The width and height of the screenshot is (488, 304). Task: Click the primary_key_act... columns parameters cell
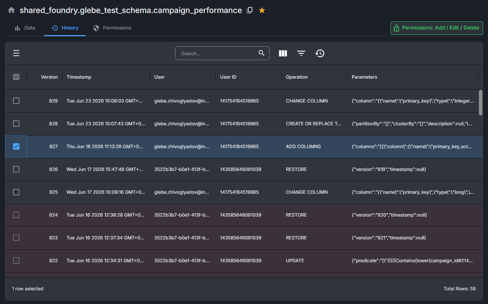[413, 146]
